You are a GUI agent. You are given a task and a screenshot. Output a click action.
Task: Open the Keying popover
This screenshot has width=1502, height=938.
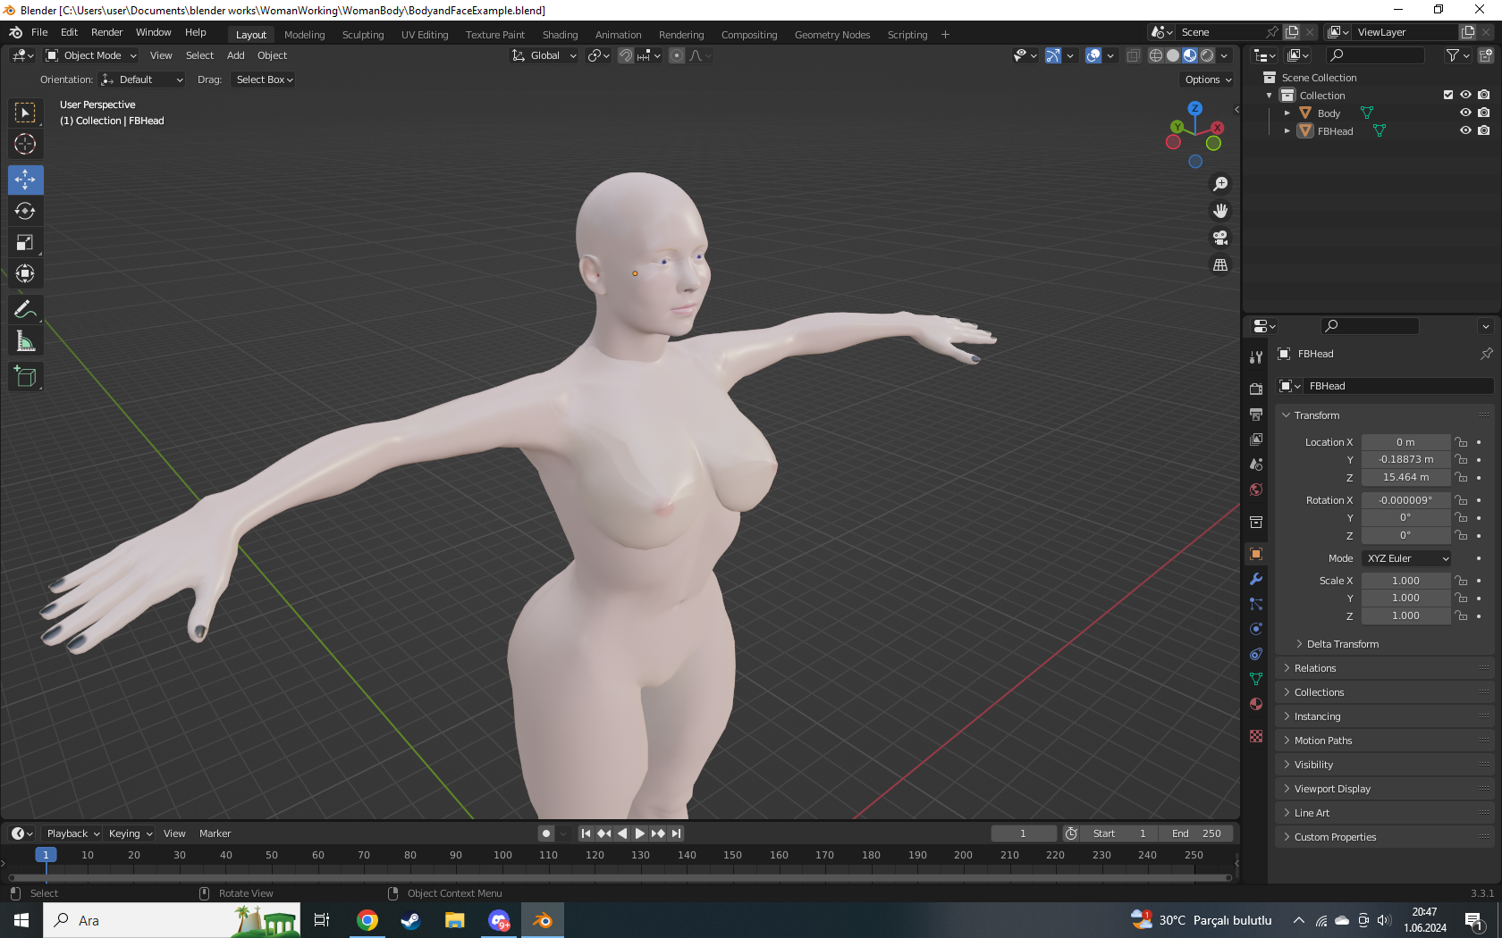[130, 833]
